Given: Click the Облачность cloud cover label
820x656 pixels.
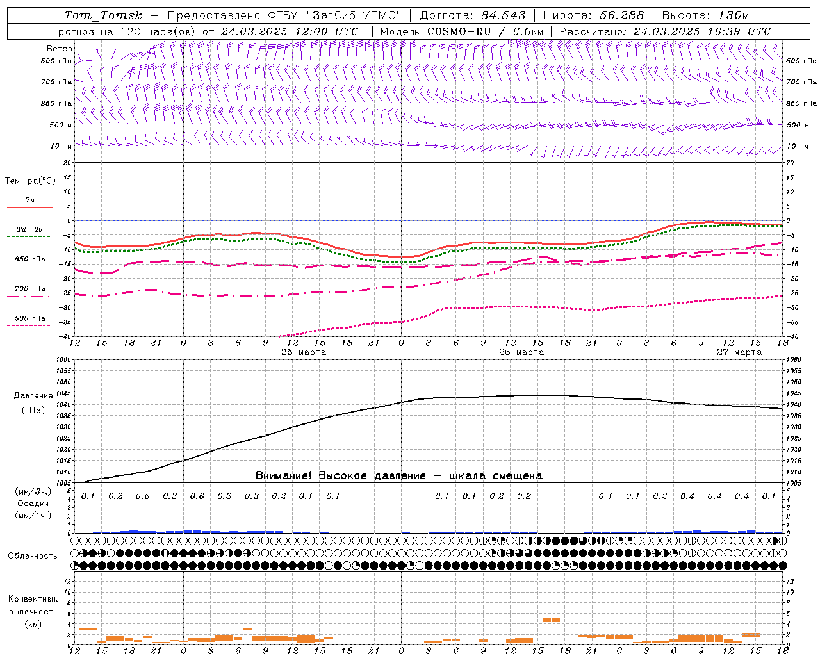Looking at the screenshot, I should [33, 556].
